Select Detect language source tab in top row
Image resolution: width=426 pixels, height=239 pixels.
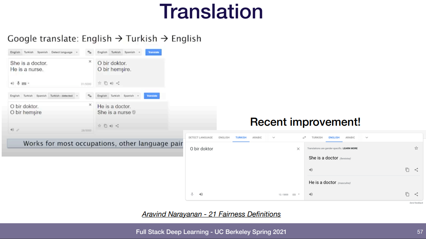point(62,52)
